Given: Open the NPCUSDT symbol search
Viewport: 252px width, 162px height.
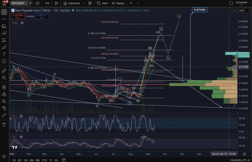Looking at the screenshot, I should [18, 3].
